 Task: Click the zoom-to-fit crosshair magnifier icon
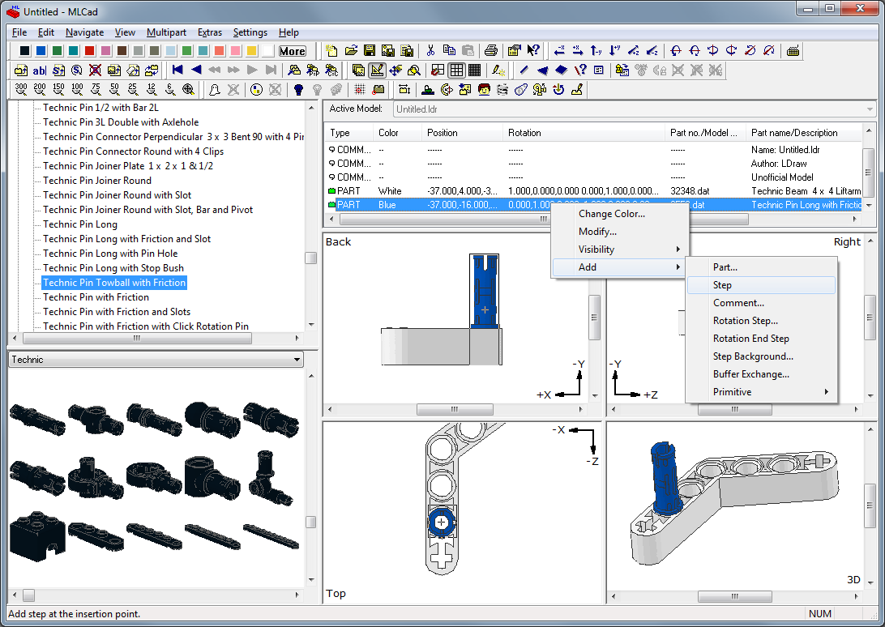point(189,89)
